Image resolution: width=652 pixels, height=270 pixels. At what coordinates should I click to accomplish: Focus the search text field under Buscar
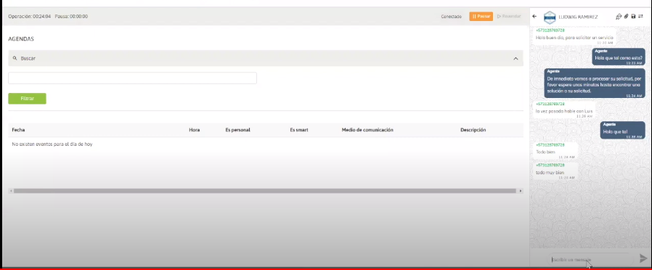point(132,78)
